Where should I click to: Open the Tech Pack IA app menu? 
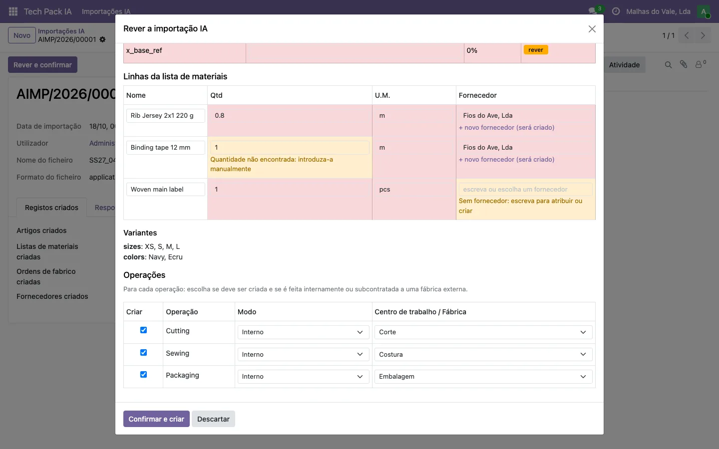[48, 11]
